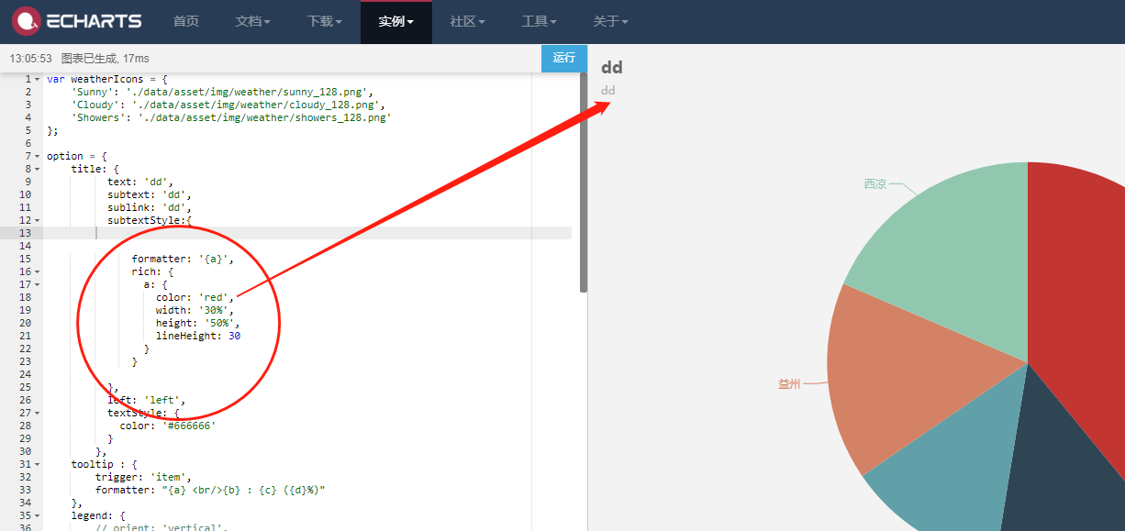
Task: Place cursor on 'text: 'dd'' line
Action: (140, 182)
